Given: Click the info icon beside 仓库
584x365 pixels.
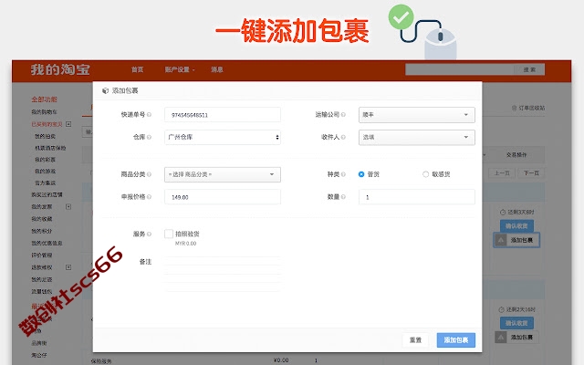Looking at the screenshot, I should (x=149, y=137).
